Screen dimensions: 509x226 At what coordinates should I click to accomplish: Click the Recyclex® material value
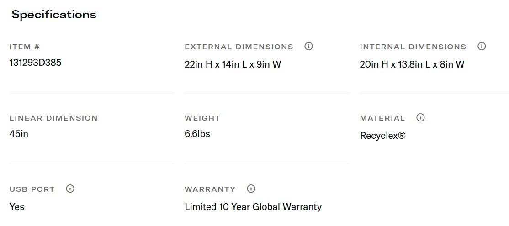382,136
